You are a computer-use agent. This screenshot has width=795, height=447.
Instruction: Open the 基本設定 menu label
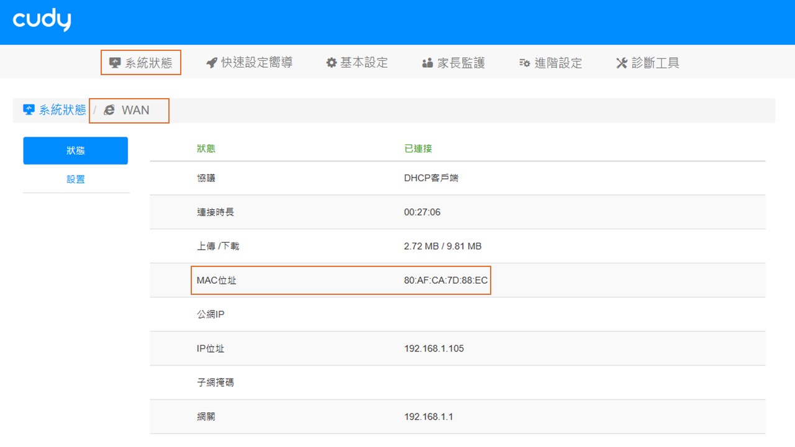pyautogui.click(x=364, y=63)
